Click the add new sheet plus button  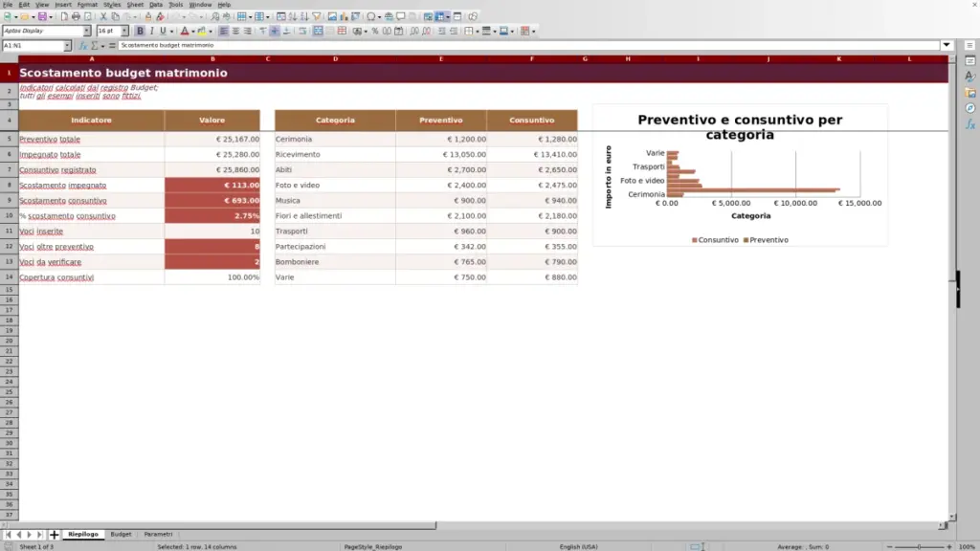click(x=54, y=535)
